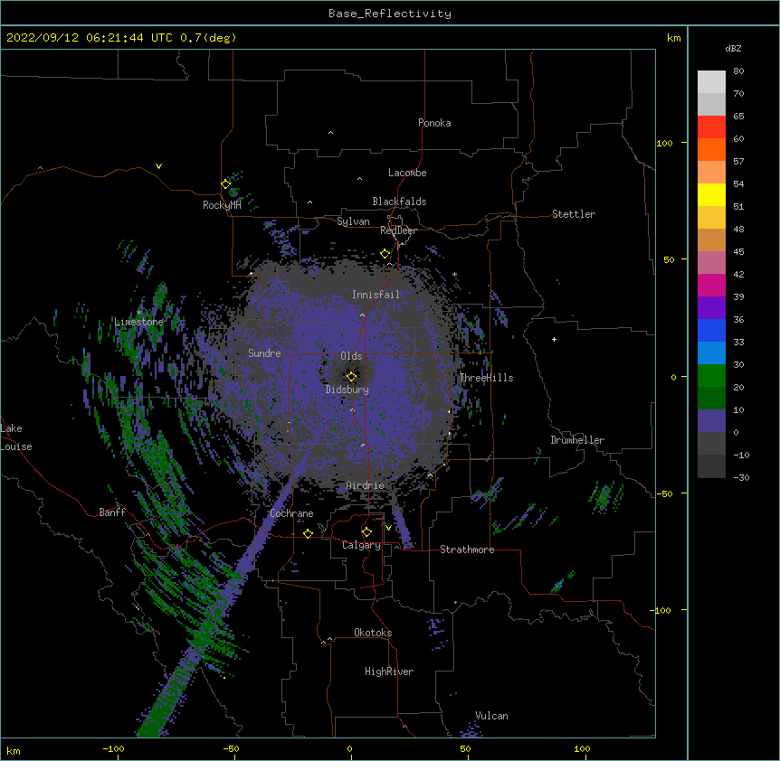This screenshot has width=780, height=761.
Task: Click the ThreeHills label
Action: tap(486, 378)
